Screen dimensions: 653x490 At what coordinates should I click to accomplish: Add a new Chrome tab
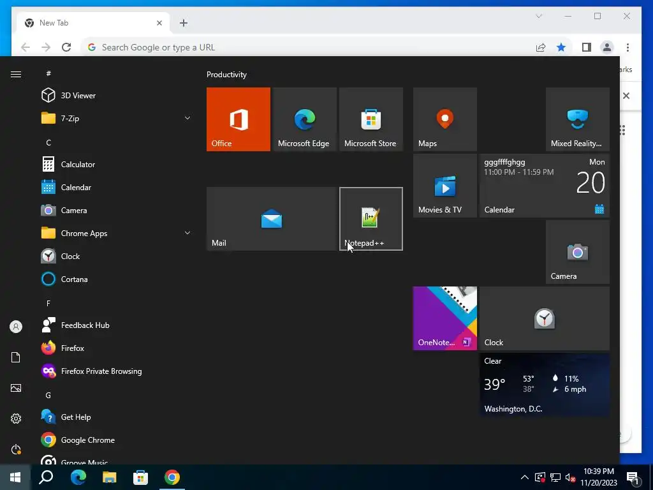pos(184,23)
